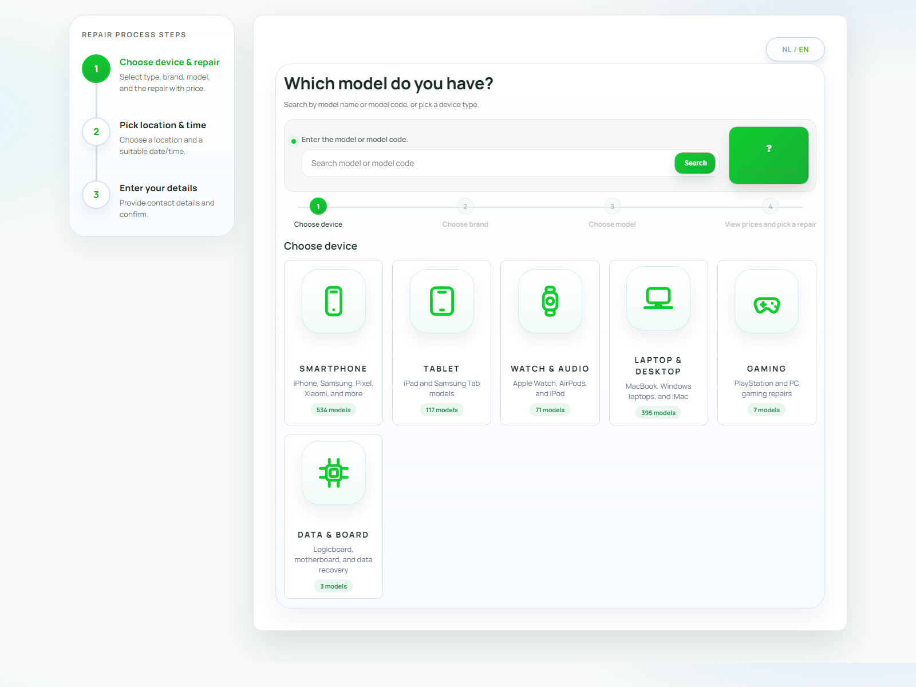Click step 4 'View prices and pick a repair'
This screenshot has width=916, height=687.
[x=771, y=206]
